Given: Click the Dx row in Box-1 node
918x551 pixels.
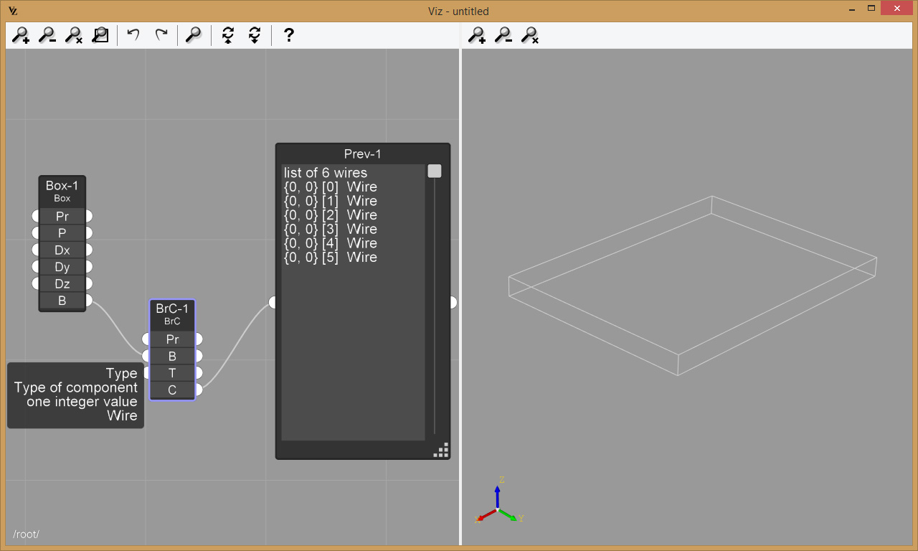Looking at the screenshot, I should (x=62, y=250).
